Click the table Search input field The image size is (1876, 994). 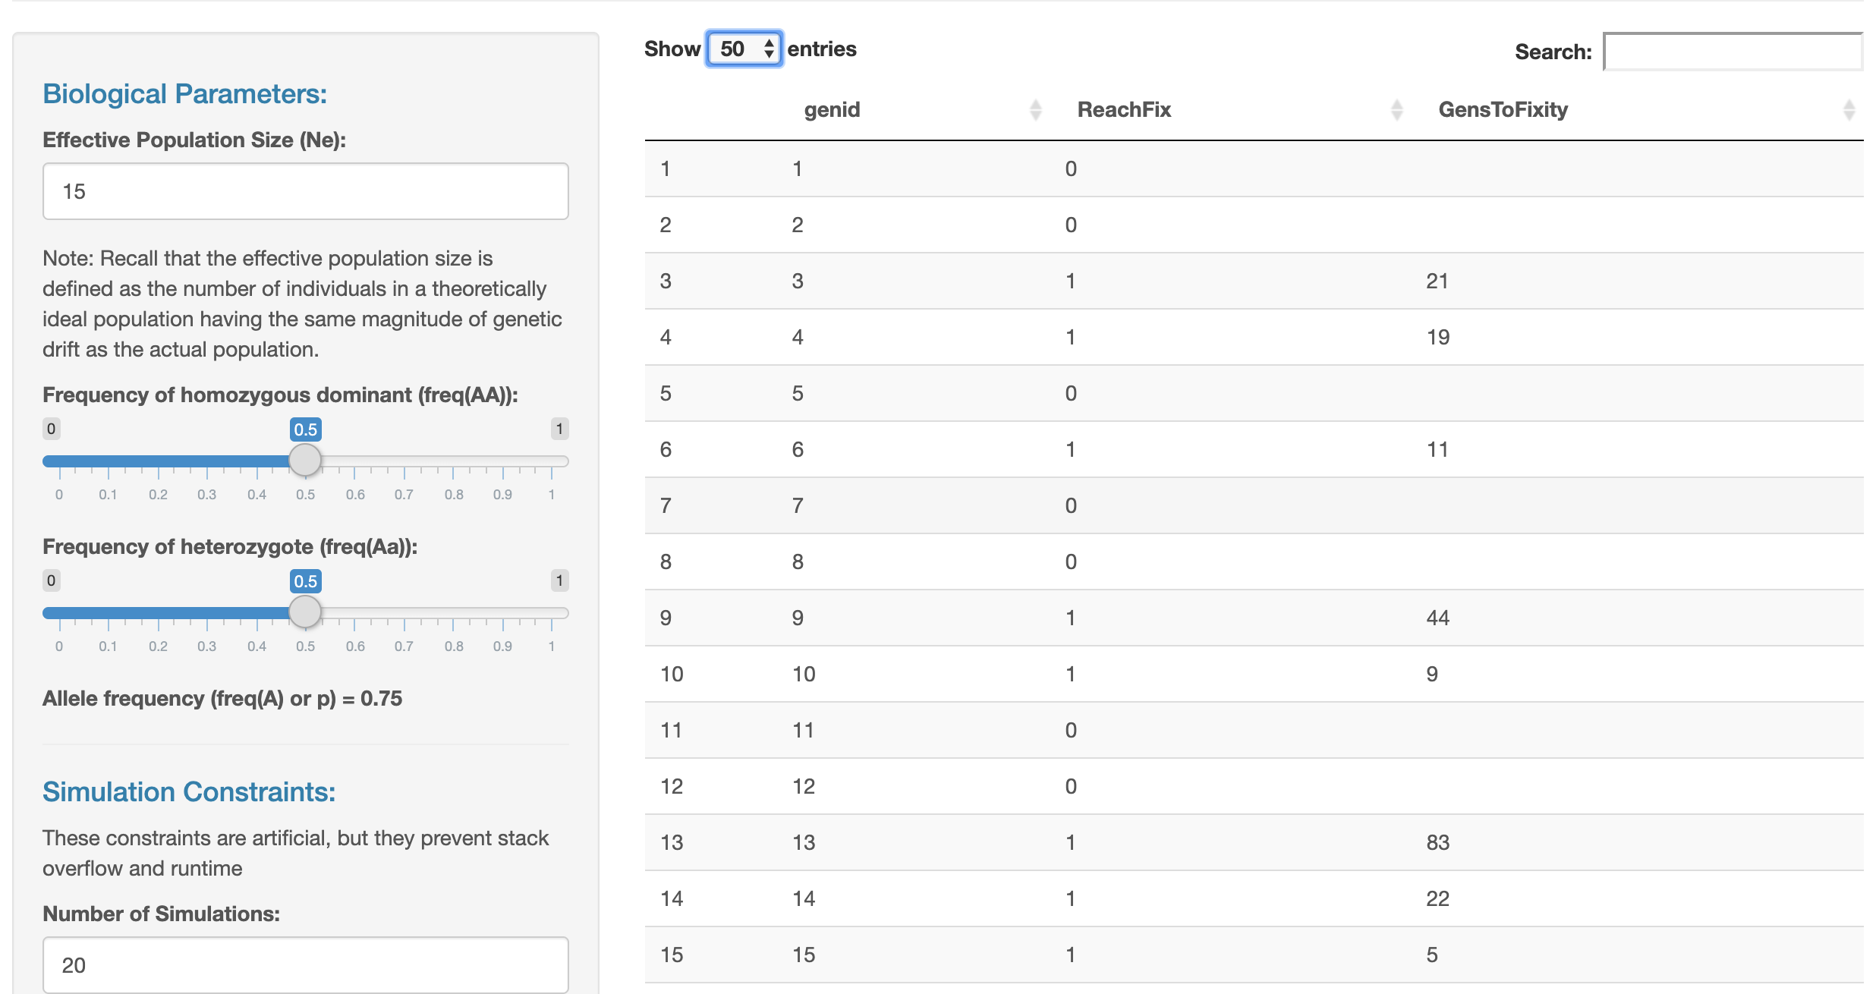click(x=1733, y=52)
